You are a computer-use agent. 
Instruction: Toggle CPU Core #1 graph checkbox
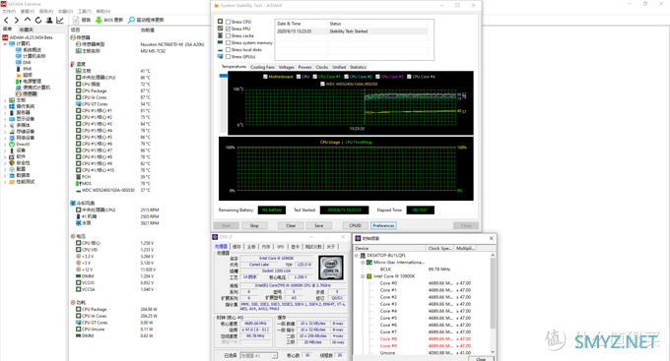tap(315, 77)
